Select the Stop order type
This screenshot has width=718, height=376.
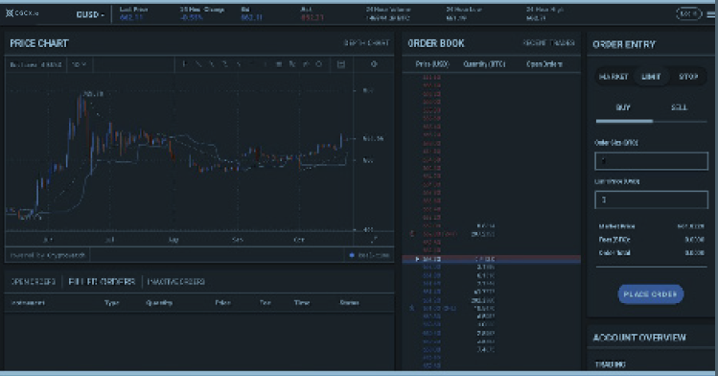pos(687,77)
